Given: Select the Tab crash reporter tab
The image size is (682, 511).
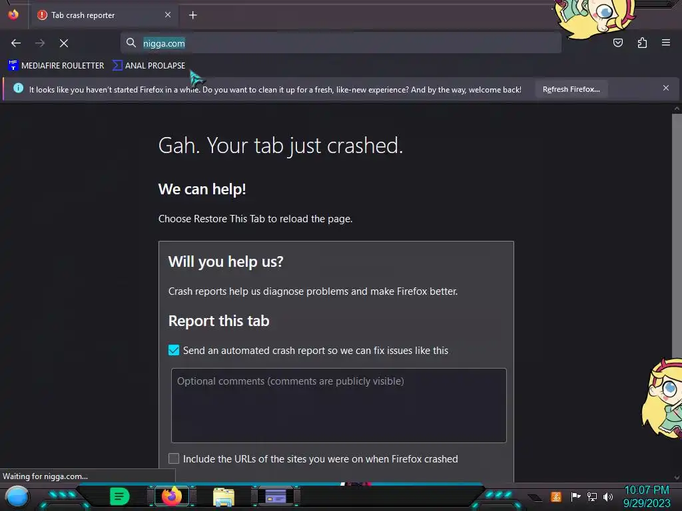Looking at the screenshot, I should [103, 15].
